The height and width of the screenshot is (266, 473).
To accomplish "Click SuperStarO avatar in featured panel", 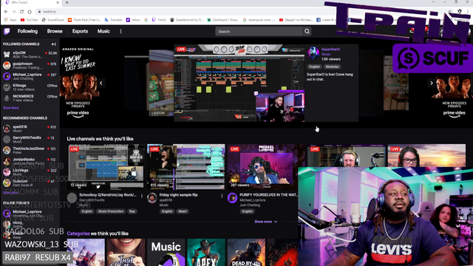I will 313,53.
